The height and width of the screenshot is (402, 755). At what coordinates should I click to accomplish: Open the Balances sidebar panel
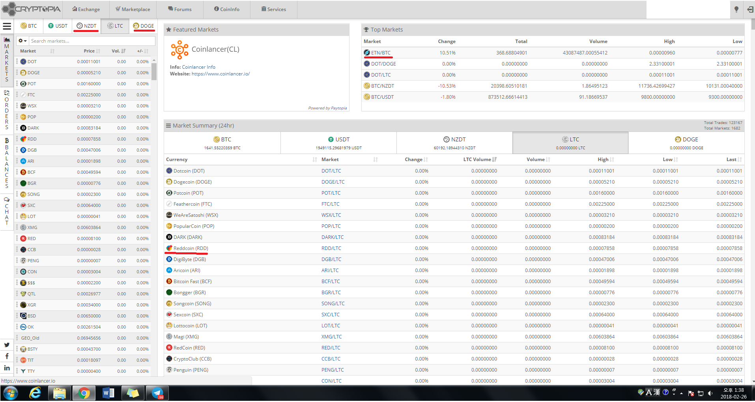(6, 164)
